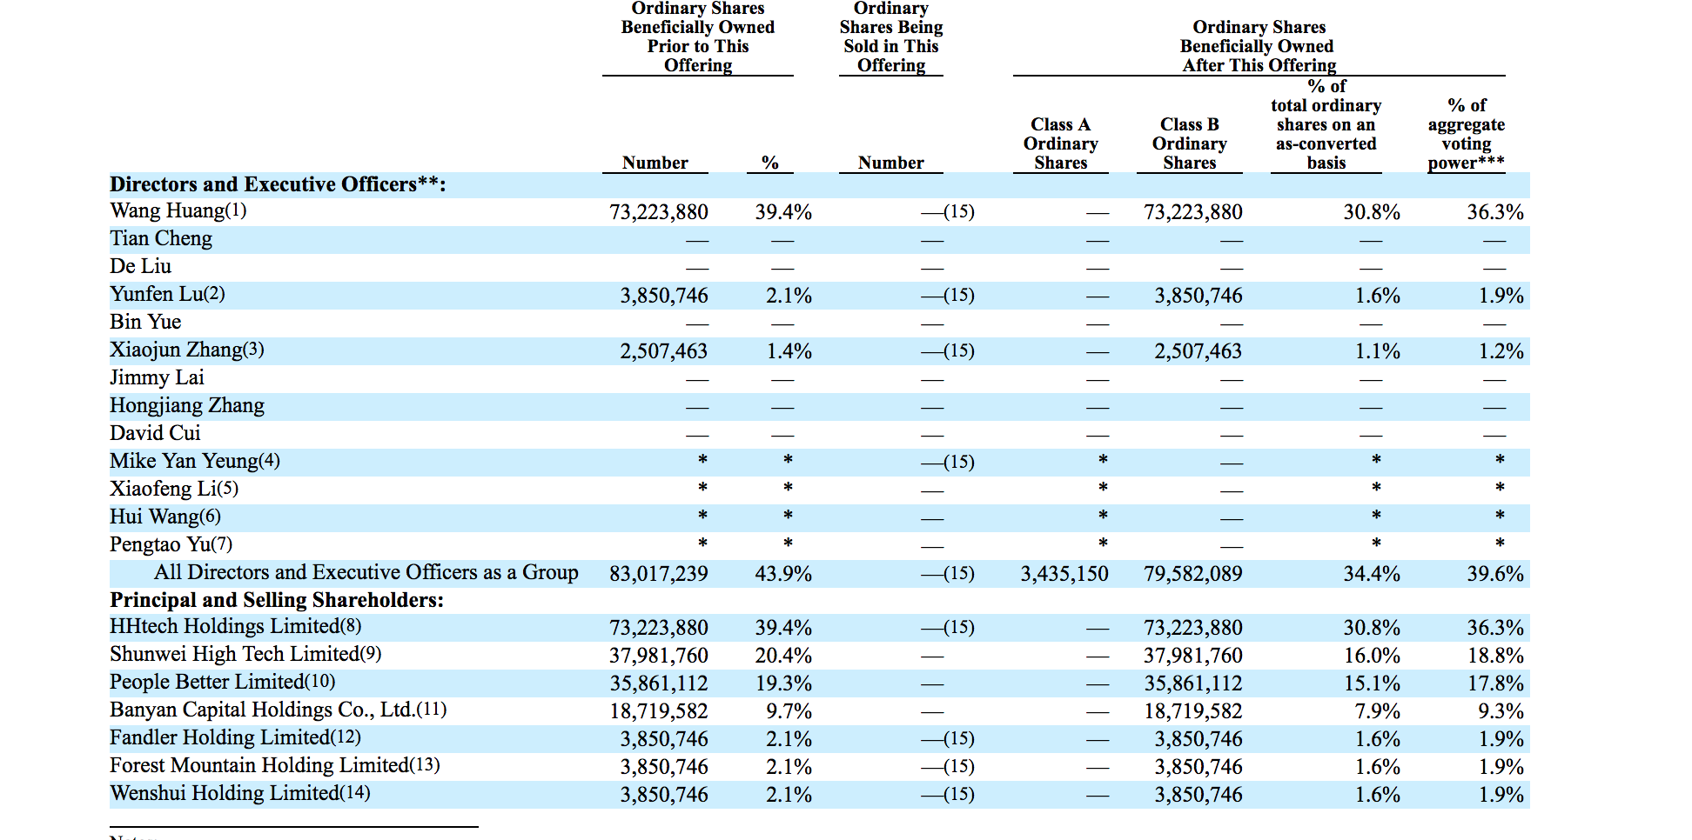Click the group 34.4% as-converted value
1692x840 pixels.
(x=1372, y=574)
